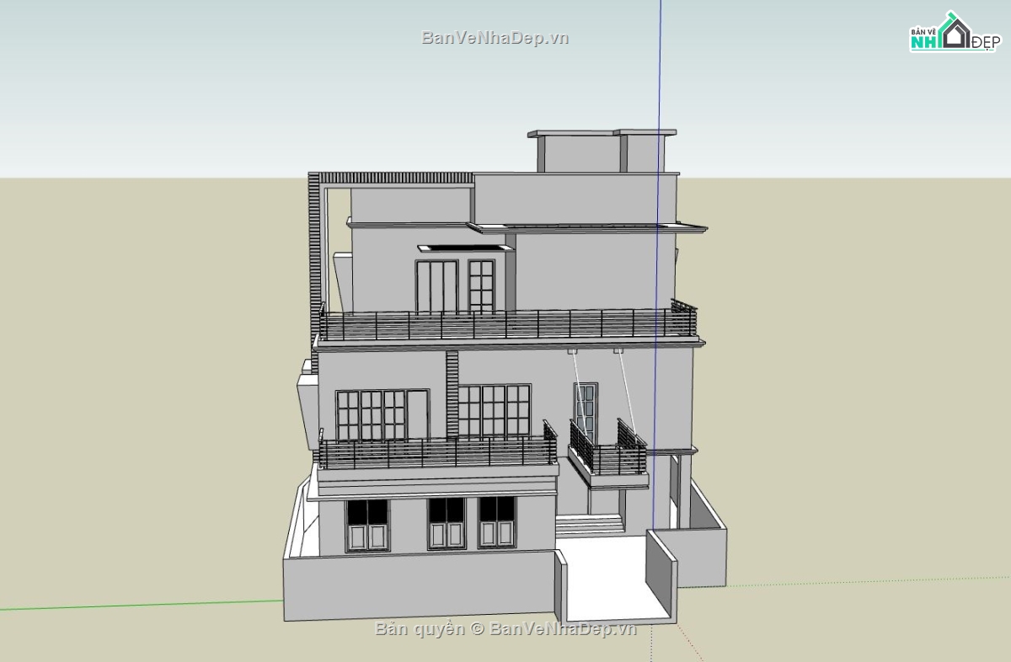Click the middle ground-floor window
Screen dimensions: 1011x662
point(447,522)
